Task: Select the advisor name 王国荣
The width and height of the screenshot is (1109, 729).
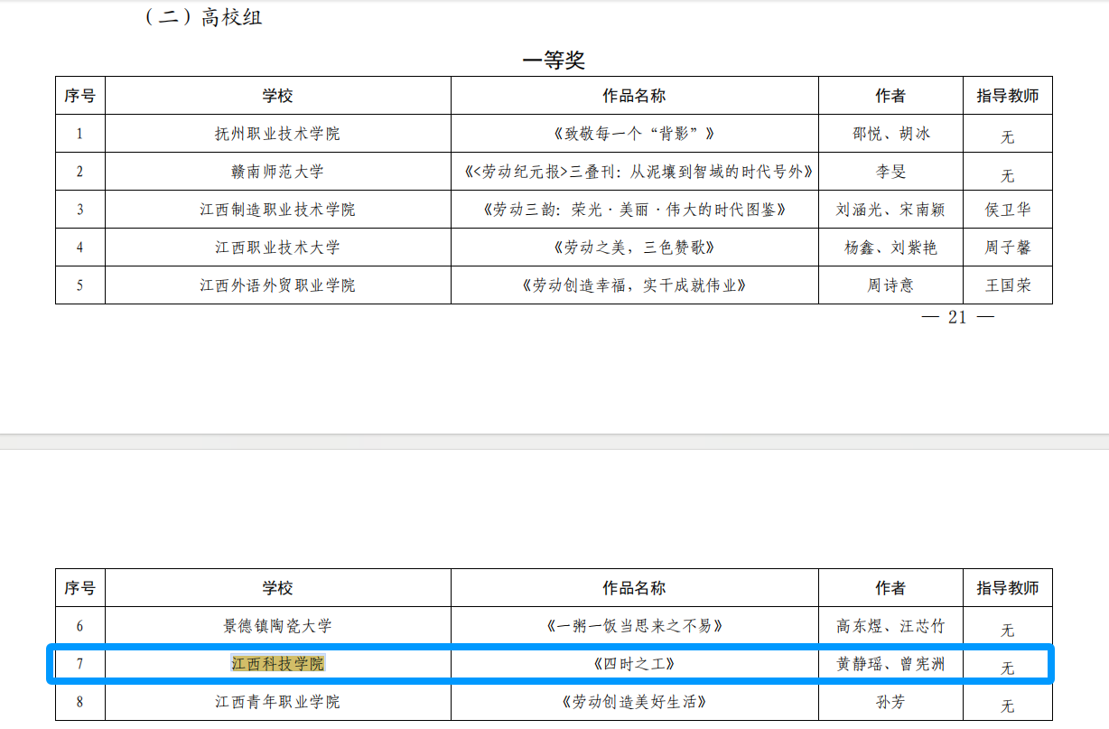Action: [1007, 285]
